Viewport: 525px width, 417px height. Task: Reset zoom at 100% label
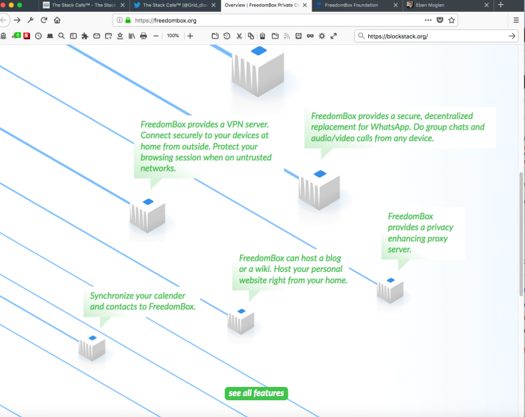[x=173, y=36]
